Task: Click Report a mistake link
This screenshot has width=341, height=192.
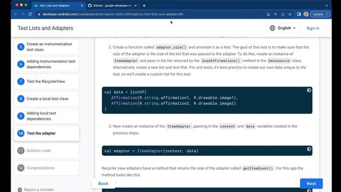Action: (39, 190)
